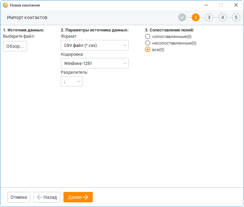Viewport: 244px width, 207px height.
Task: Open the Кодировка dropdown showing Windows-1251
Action: [x=95, y=63]
